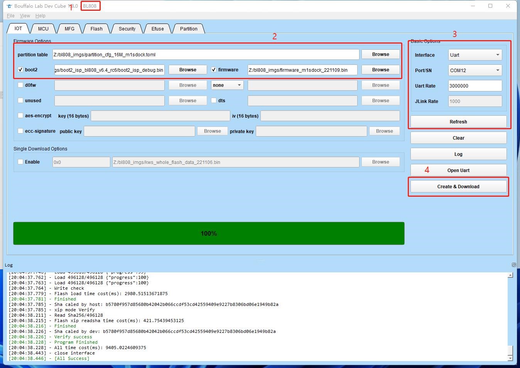The image size is (520, 368).
Task: Click the Bouffalo Lab app icon in title bar
Action: click(10, 6)
